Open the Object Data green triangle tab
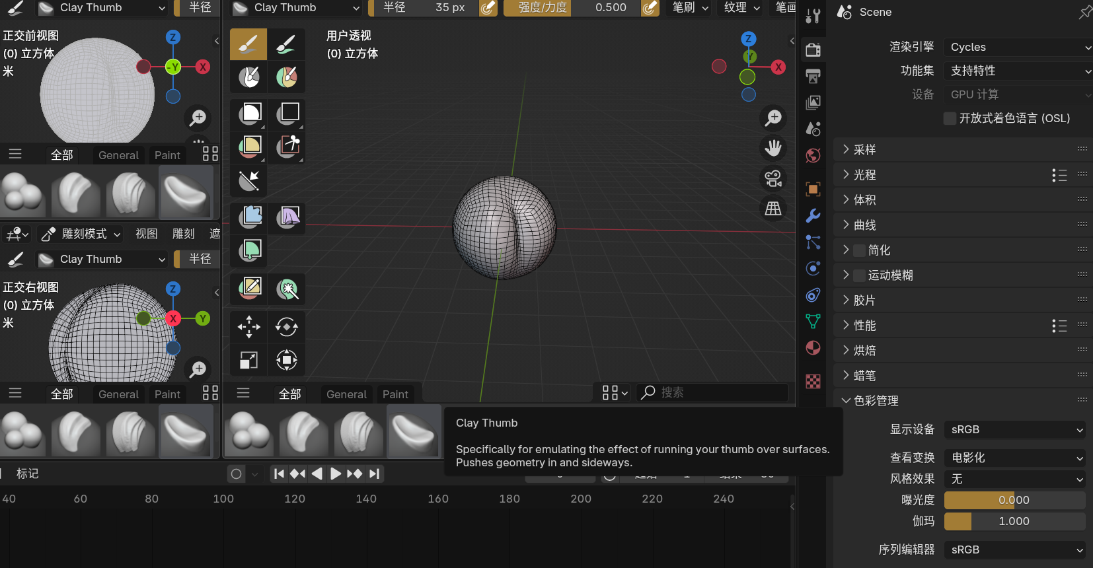Screen dimensions: 1093x568 point(813,321)
